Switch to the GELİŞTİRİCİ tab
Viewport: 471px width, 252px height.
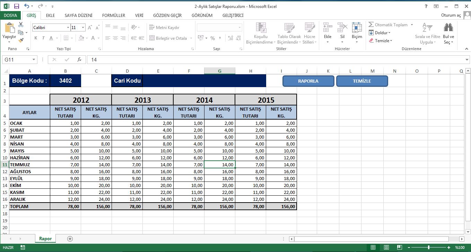click(x=233, y=15)
